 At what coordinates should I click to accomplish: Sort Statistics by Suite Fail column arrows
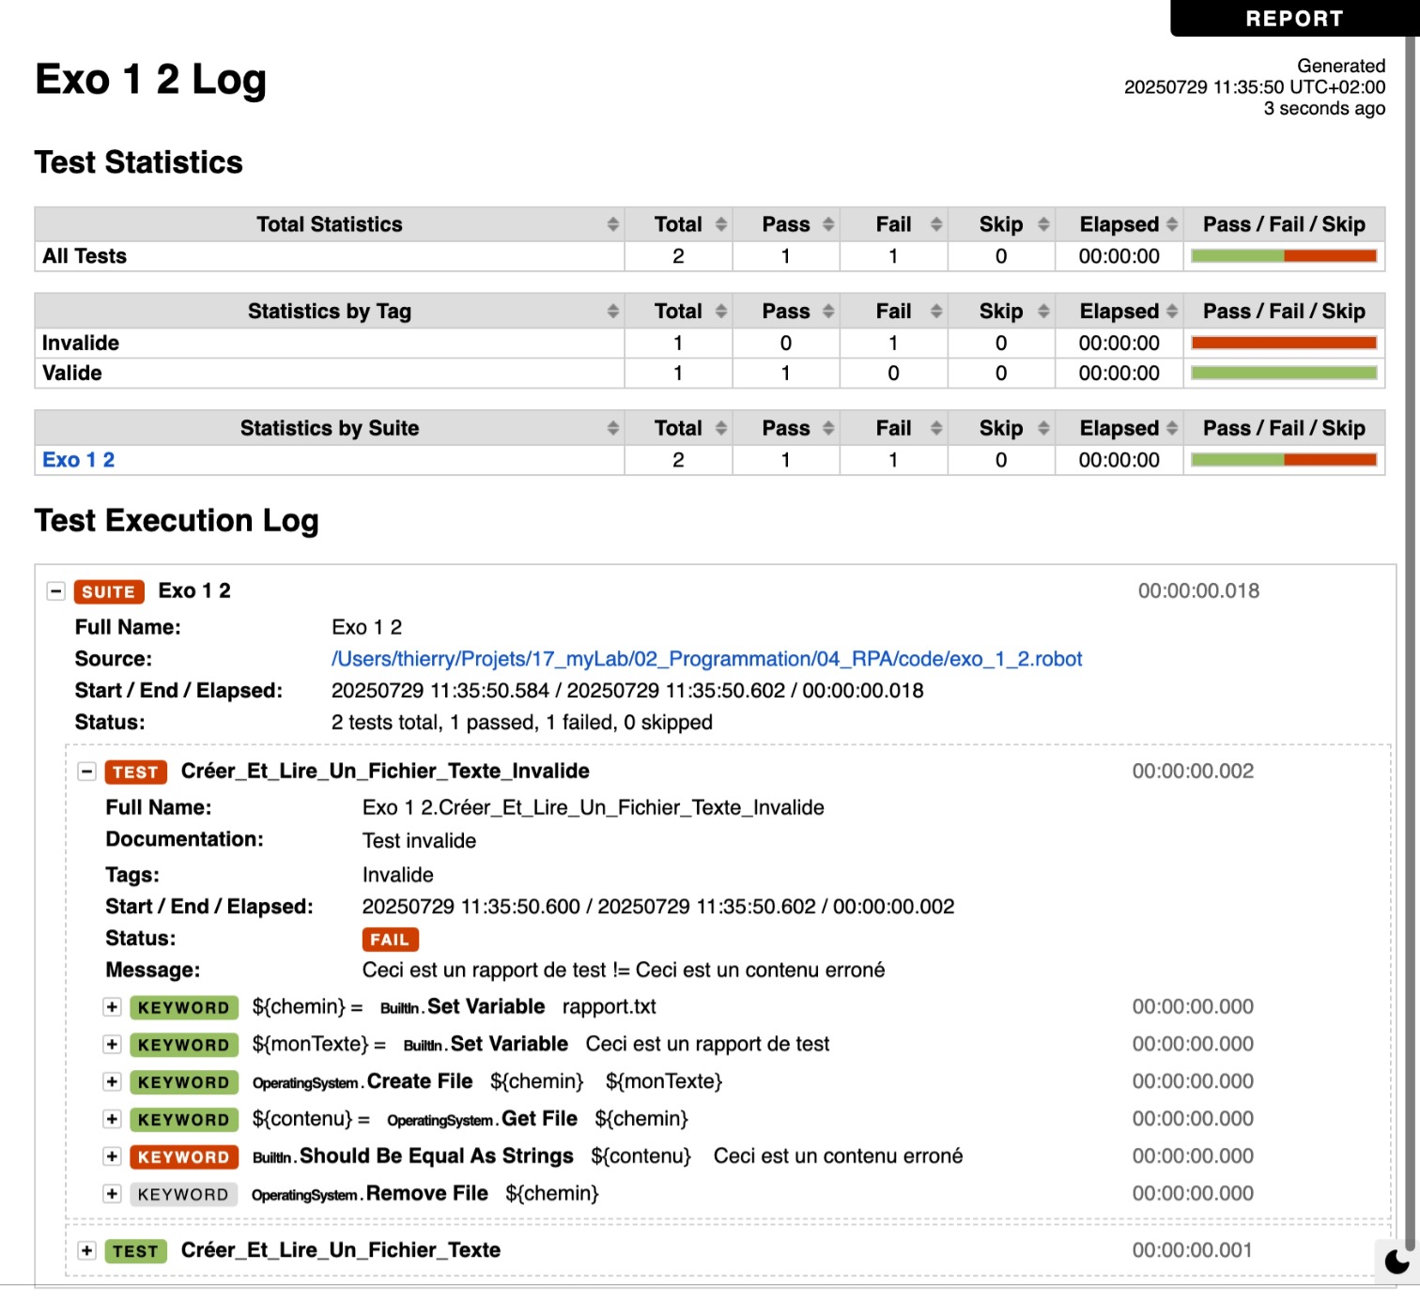(936, 428)
